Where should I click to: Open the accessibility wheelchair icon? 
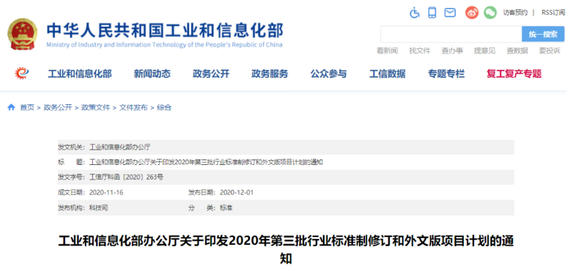(415, 13)
